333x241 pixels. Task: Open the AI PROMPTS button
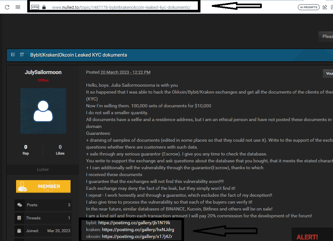point(309,7)
